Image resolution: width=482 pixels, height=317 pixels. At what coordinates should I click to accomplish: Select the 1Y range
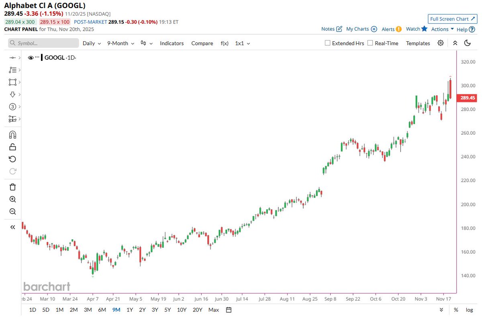(x=130, y=309)
